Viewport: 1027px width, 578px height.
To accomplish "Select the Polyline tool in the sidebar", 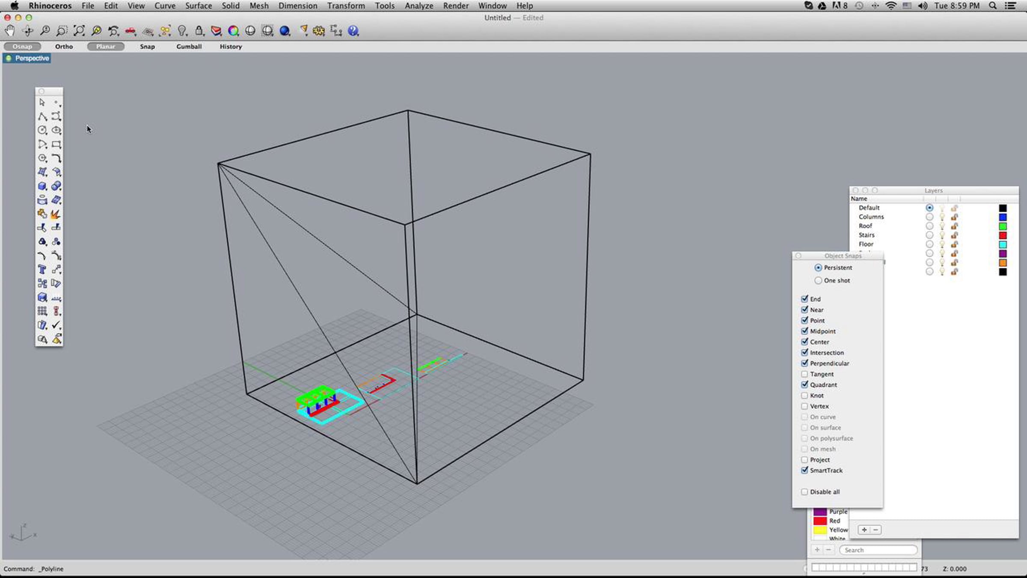I will tap(43, 116).
